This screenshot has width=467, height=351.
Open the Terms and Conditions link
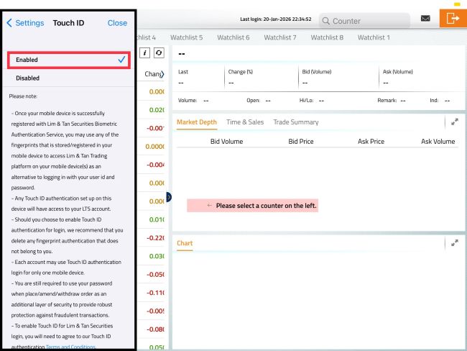tap(70, 347)
